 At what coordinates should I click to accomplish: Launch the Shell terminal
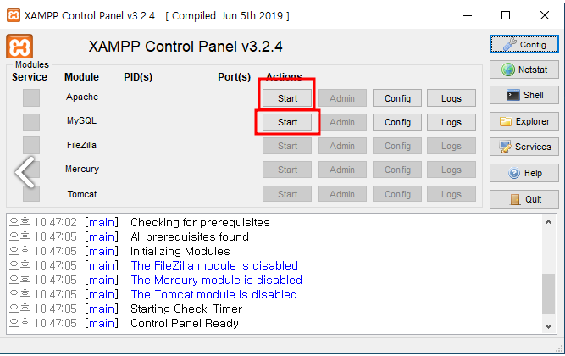[524, 95]
